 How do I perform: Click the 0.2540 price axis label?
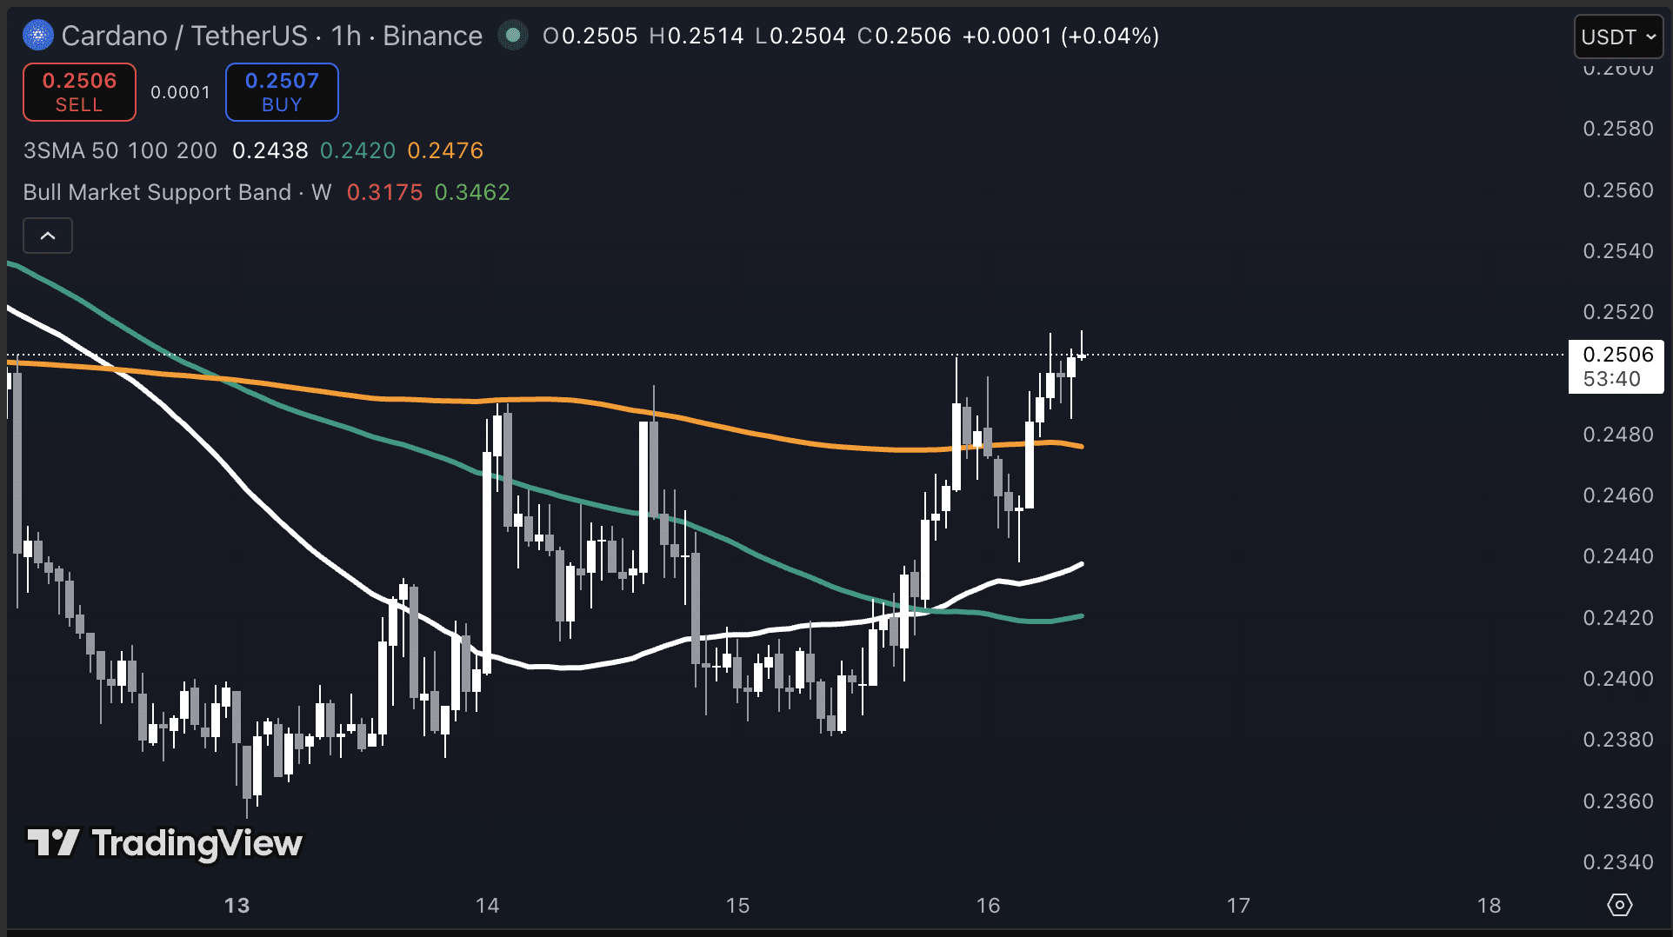pos(1617,251)
